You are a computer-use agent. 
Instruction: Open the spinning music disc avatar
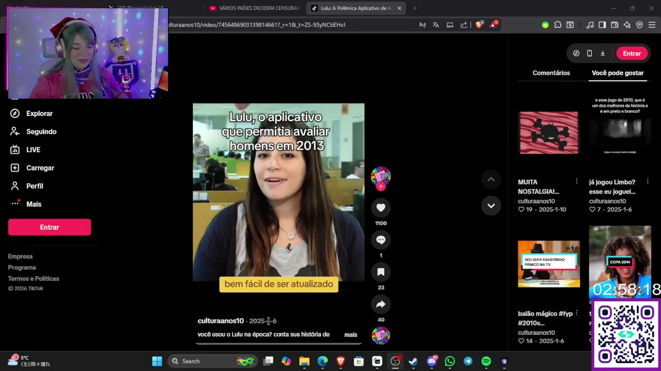point(381,335)
